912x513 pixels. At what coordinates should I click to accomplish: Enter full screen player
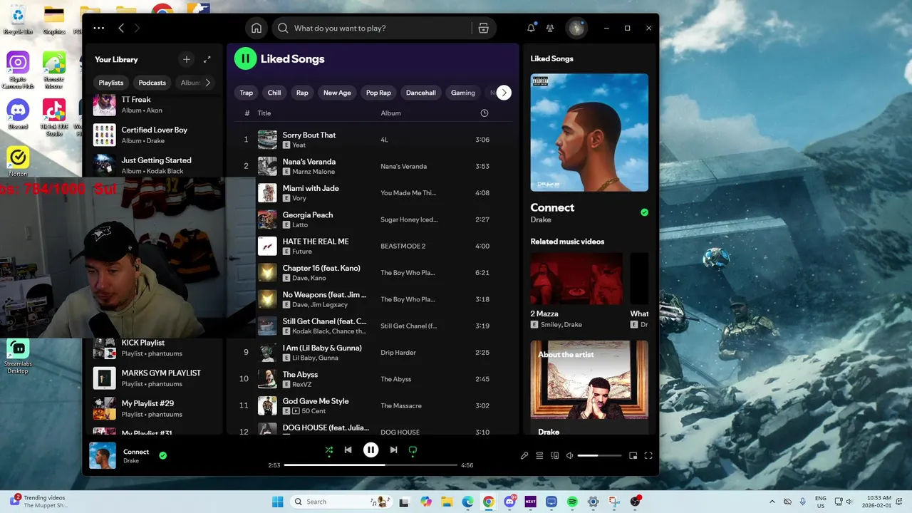click(648, 455)
